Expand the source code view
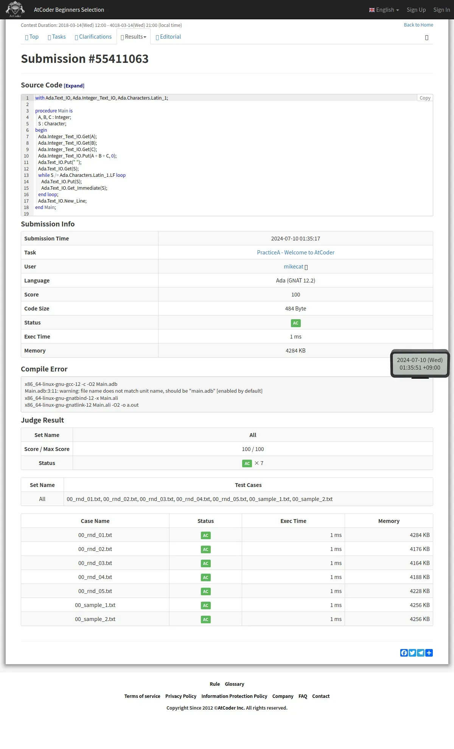Screen dimensions: 454x749 pyautogui.click(x=74, y=86)
